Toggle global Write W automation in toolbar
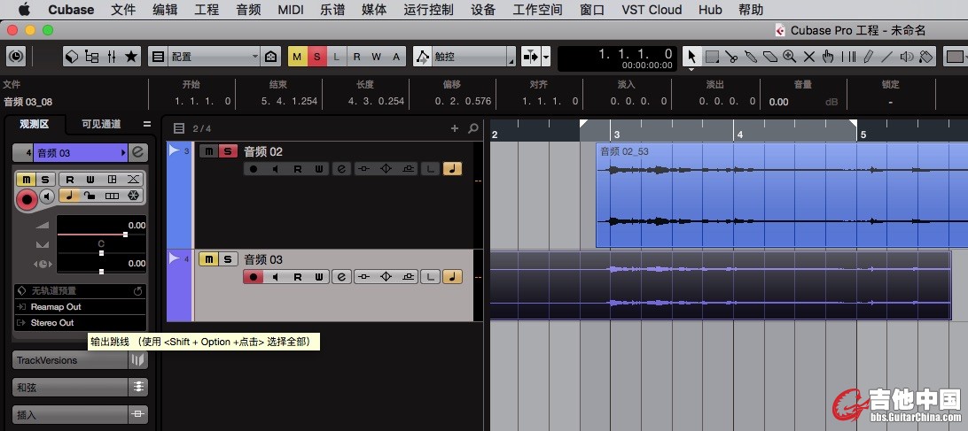The width and height of the screenshot is (968, 431). pyautogui.click(x=377, y=57)
